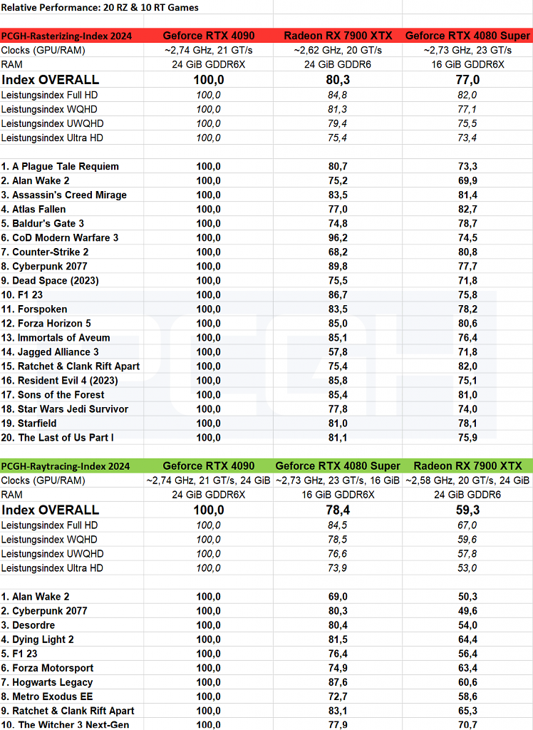Select the WQHD value '77,1' in rasterizing table
This screenshot has width=533, height=730.
click(467, 109)
